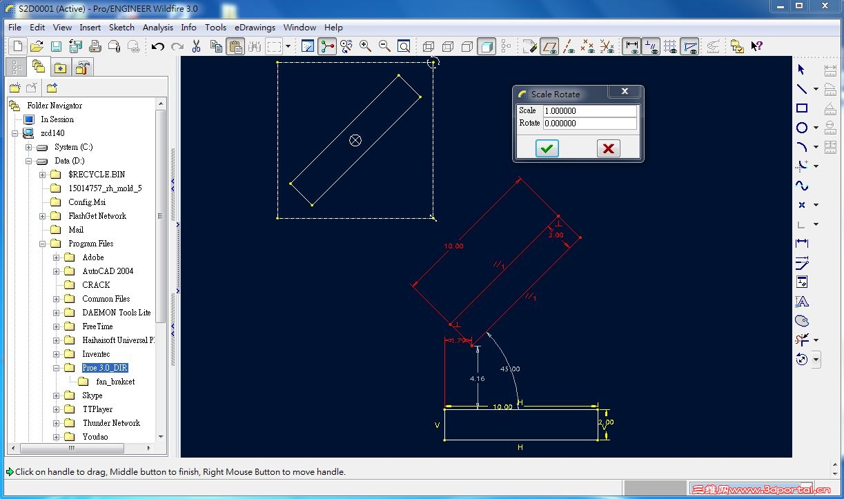Open the Analysis menu

click(x=158, y=28)
